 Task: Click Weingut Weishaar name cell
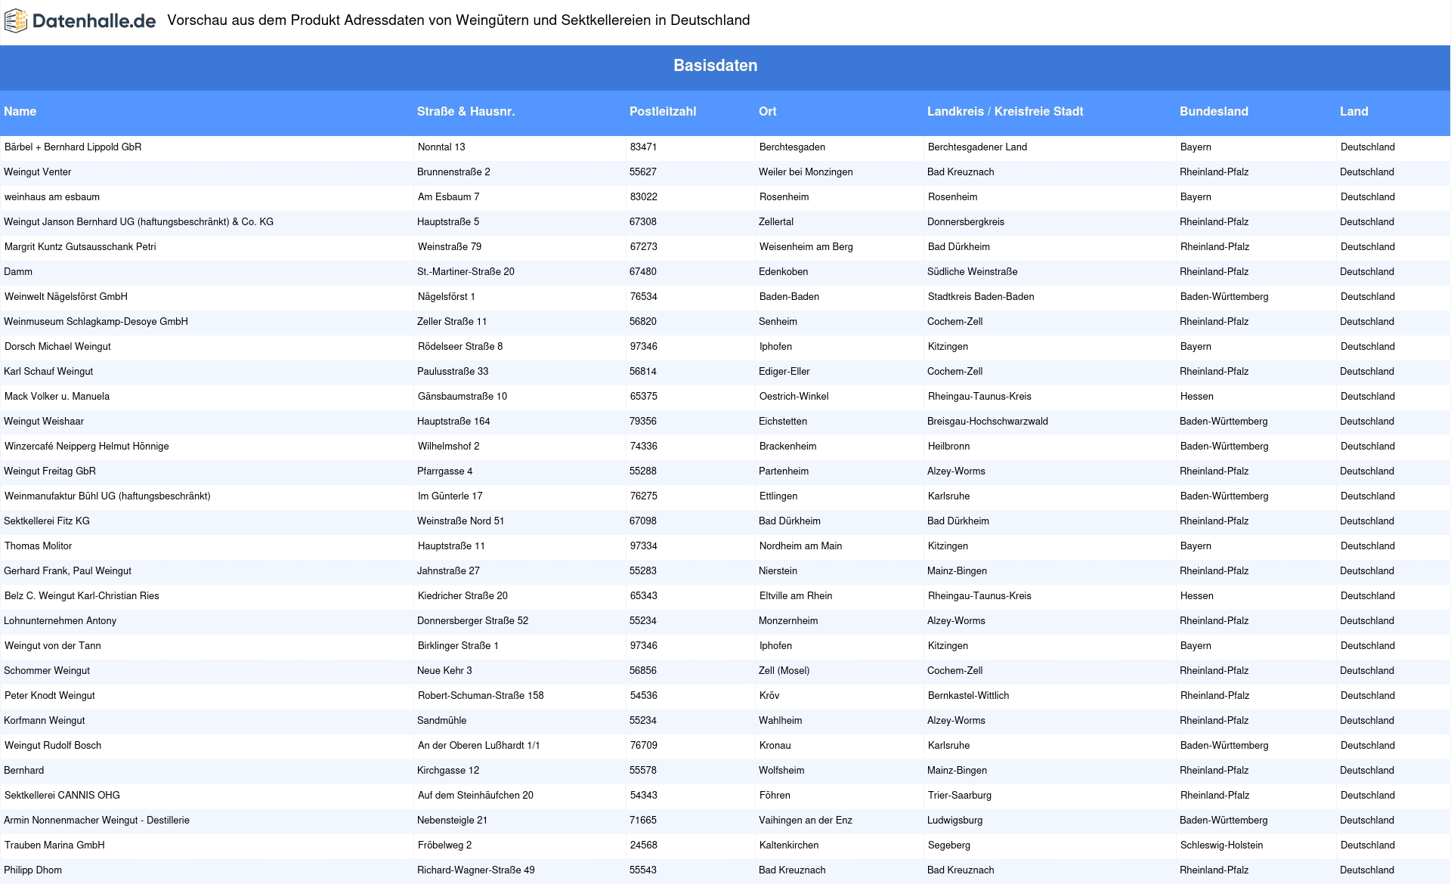[44, 422]
